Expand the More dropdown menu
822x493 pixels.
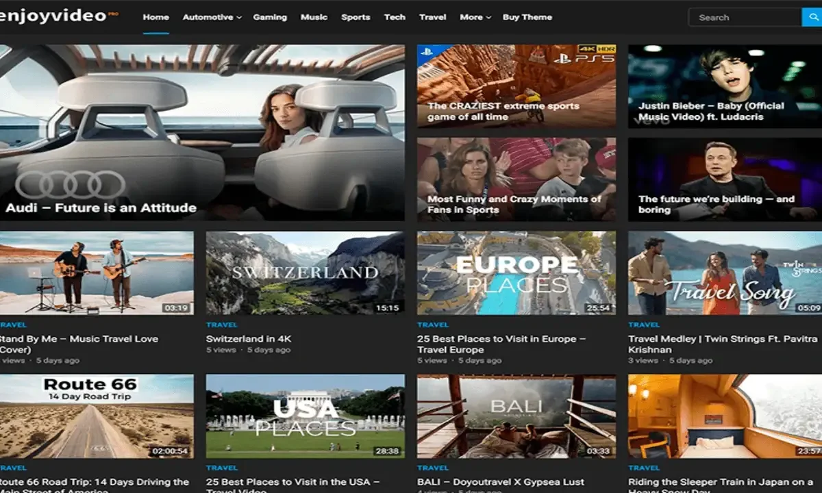pos(475,17)
